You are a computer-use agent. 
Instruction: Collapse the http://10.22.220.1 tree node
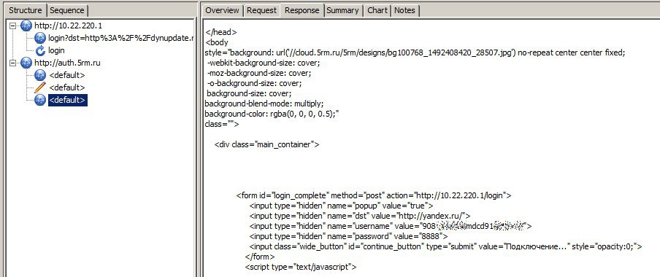pos(12,26)
